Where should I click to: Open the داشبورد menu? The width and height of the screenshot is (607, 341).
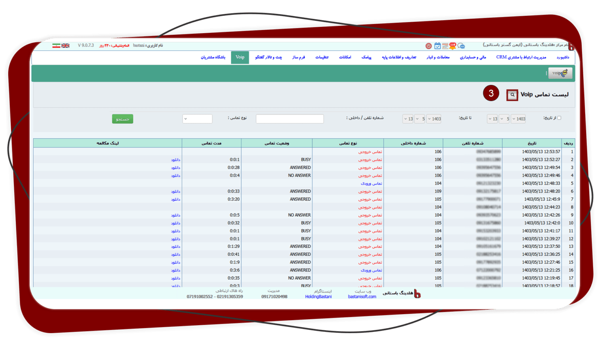point(563,58)
